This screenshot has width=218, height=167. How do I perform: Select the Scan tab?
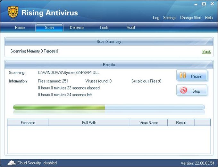pyautogui.click(x=49, y=28)
